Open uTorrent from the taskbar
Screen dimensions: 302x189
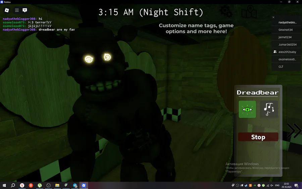(40, 185)
